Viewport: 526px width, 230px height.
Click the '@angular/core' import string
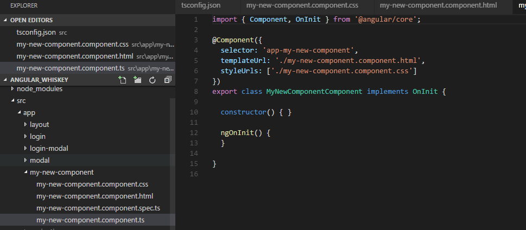[x=385, y=20]
